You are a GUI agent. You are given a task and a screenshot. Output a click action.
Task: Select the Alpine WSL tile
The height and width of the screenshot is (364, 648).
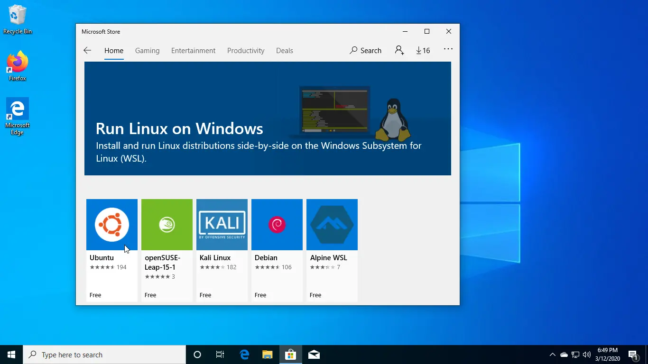pos(332,225)
